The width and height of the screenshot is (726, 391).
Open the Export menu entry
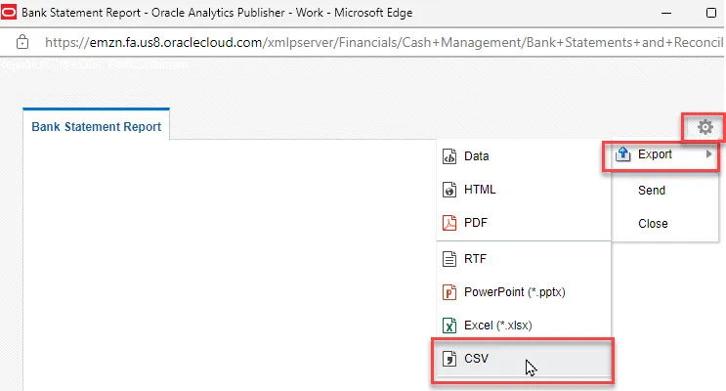[656, 155]
